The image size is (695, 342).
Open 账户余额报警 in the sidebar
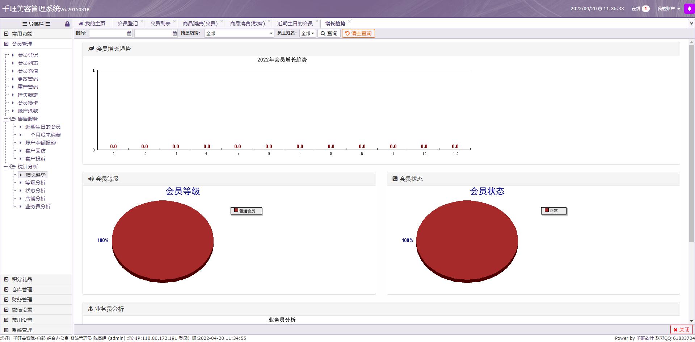(41, 143)
